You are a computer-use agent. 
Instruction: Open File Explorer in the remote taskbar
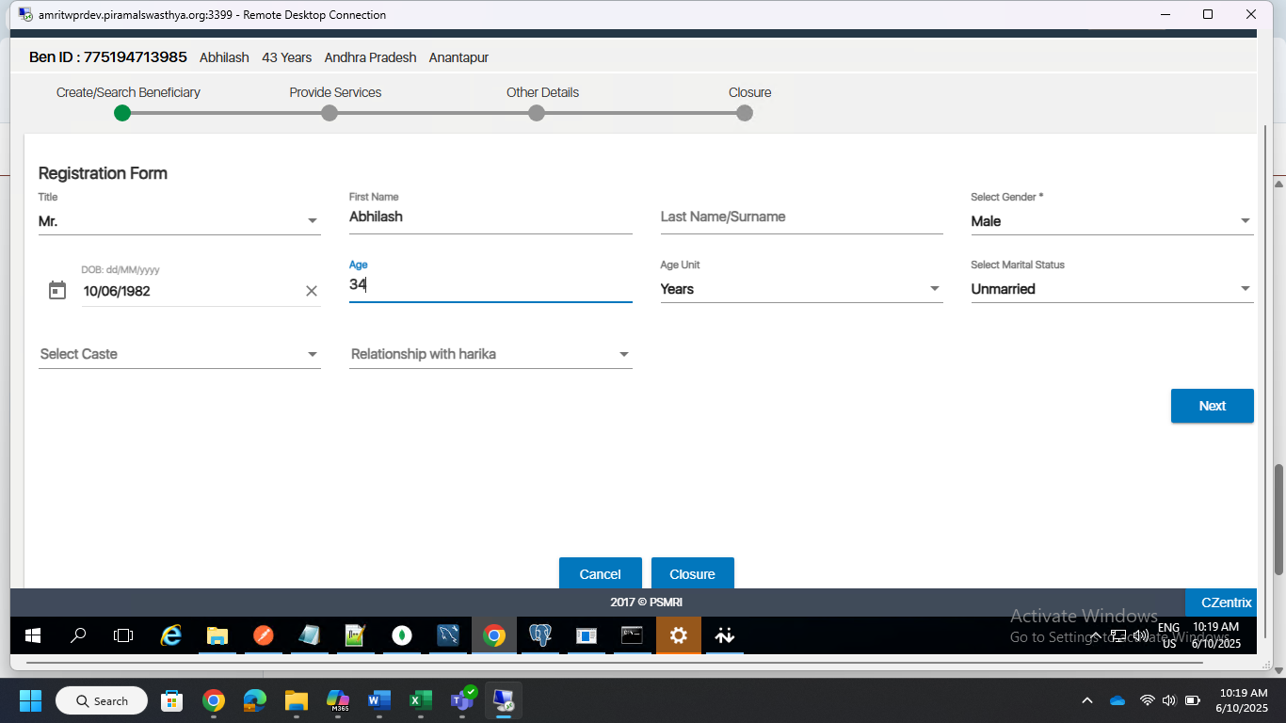tap(217, 635)
